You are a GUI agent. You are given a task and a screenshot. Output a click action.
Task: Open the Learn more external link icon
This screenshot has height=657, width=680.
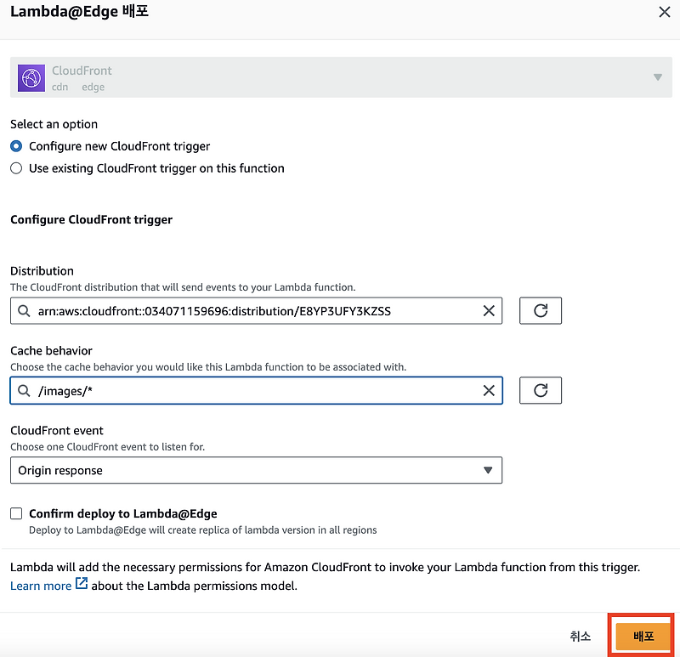81,584
